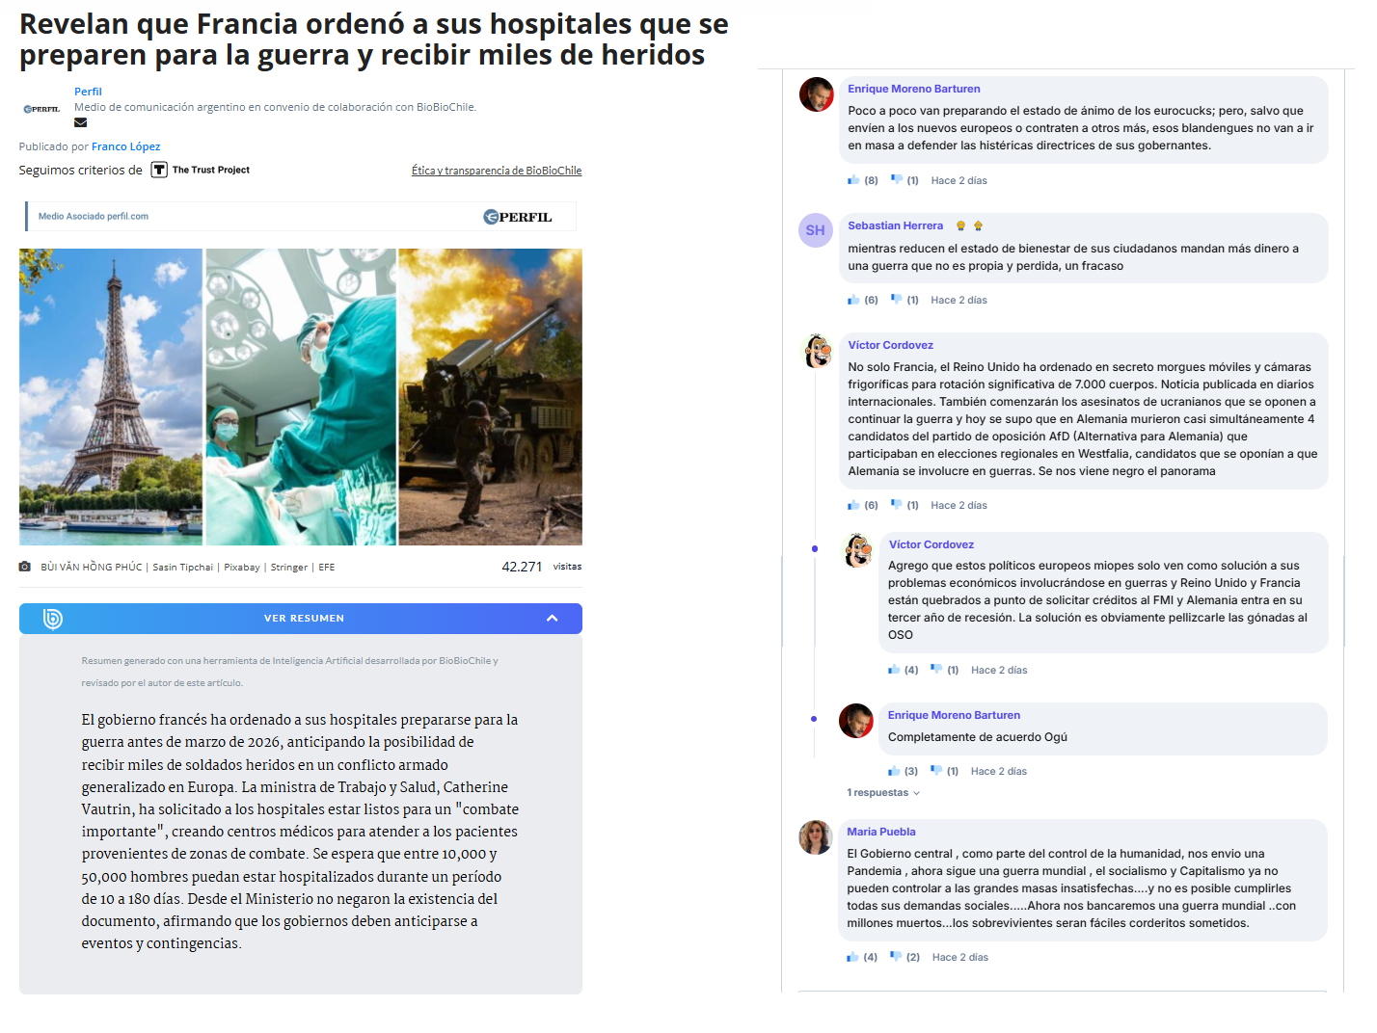Screen dimensions: 1377x1033
Task: Like the 'Completamente de acuerdo Ogú' reply
Action: [x=894, y=771]
